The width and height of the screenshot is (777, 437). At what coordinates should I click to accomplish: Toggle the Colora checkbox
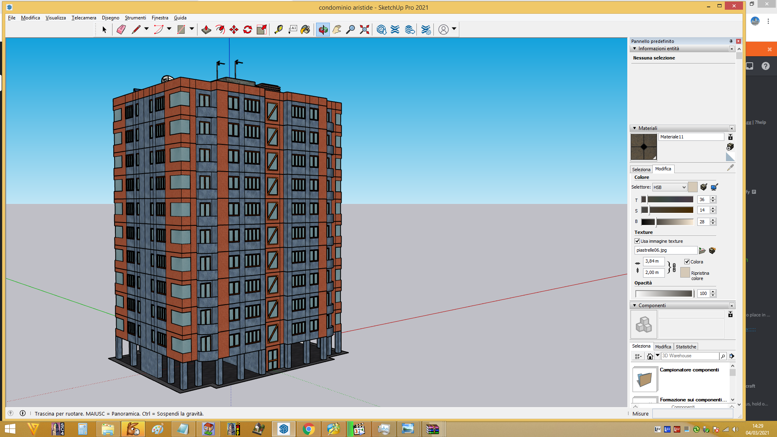click(687, 262)
